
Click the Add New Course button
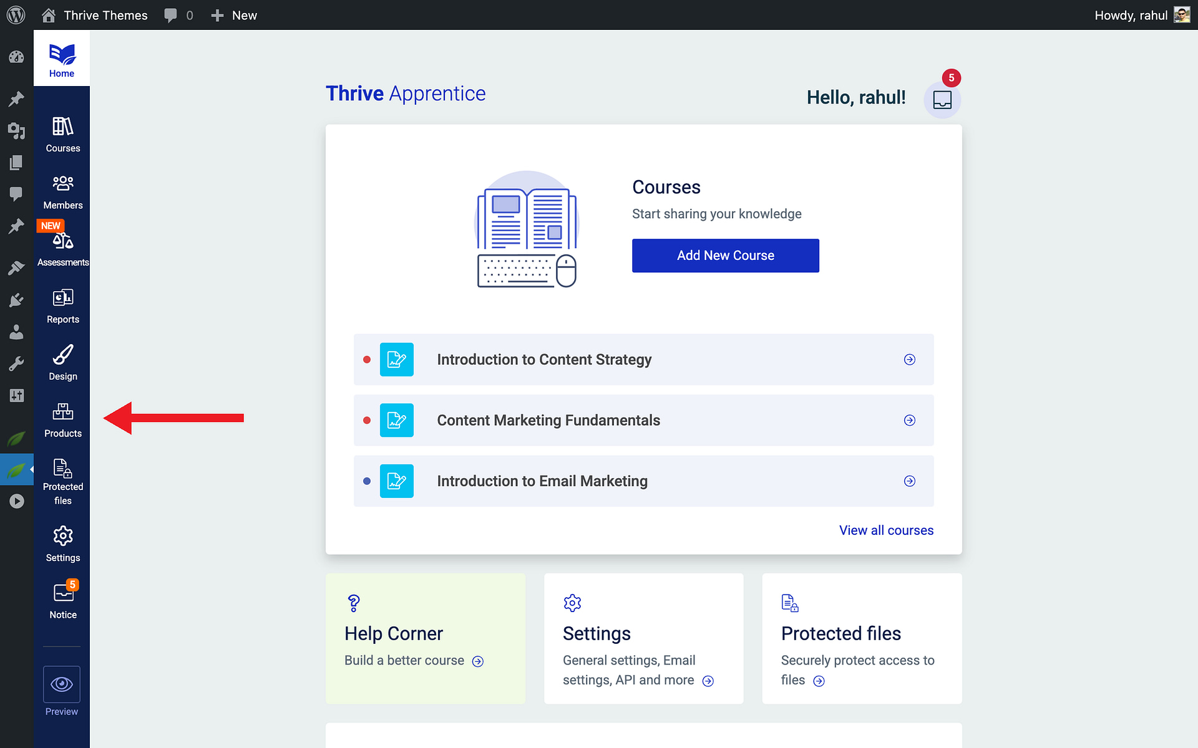click(725, 256)
